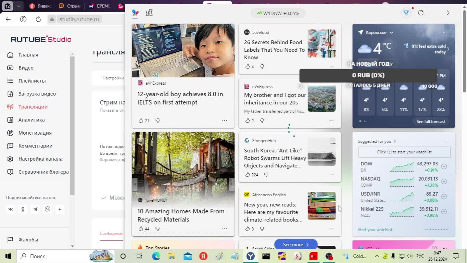The image size is (467, 263).
Task: Open more options on IELTS article card
Action: pos(224,121)
